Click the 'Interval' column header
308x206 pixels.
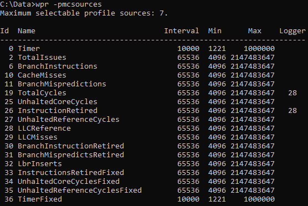[182, 31]
